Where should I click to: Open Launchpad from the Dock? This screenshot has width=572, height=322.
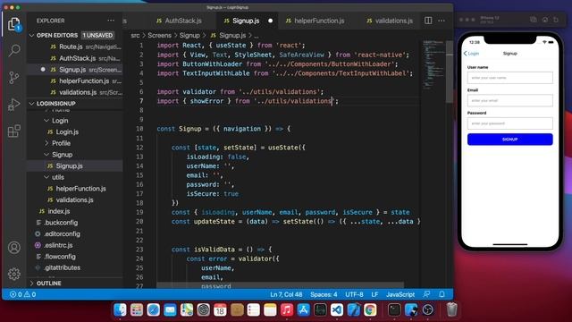(x=137, y=310)
